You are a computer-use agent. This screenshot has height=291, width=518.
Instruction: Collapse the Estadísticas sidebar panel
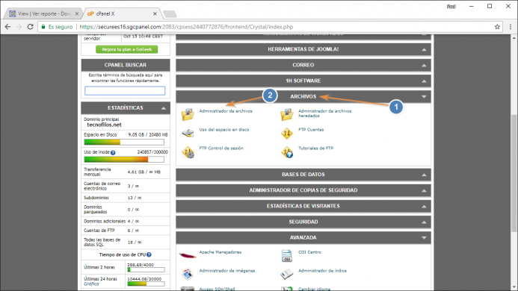[x=164, y=108]
